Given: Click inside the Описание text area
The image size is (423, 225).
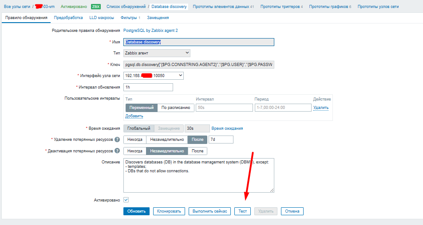Looking at the screenshot, I should [x=199, y=175].
